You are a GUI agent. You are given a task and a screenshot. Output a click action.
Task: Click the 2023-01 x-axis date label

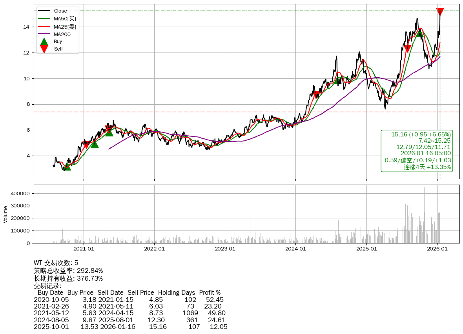[225, 249]
